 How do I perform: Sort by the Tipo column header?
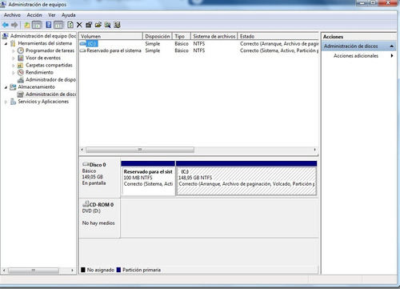(x=182, y=36)
